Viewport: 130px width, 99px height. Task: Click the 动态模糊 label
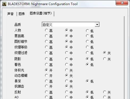pyautogui.click(x=21, y=75)
